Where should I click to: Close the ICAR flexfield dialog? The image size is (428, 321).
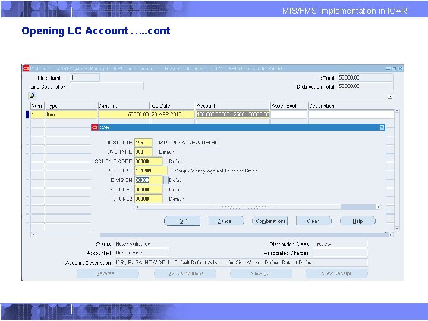pos(382,127)
